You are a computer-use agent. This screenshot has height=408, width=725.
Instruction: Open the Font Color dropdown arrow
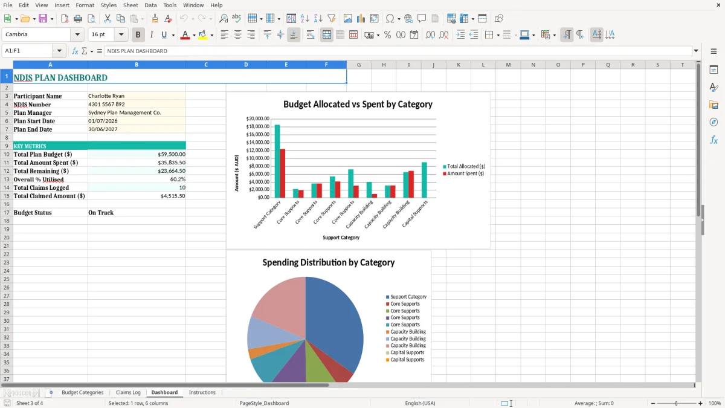[194, 35]
